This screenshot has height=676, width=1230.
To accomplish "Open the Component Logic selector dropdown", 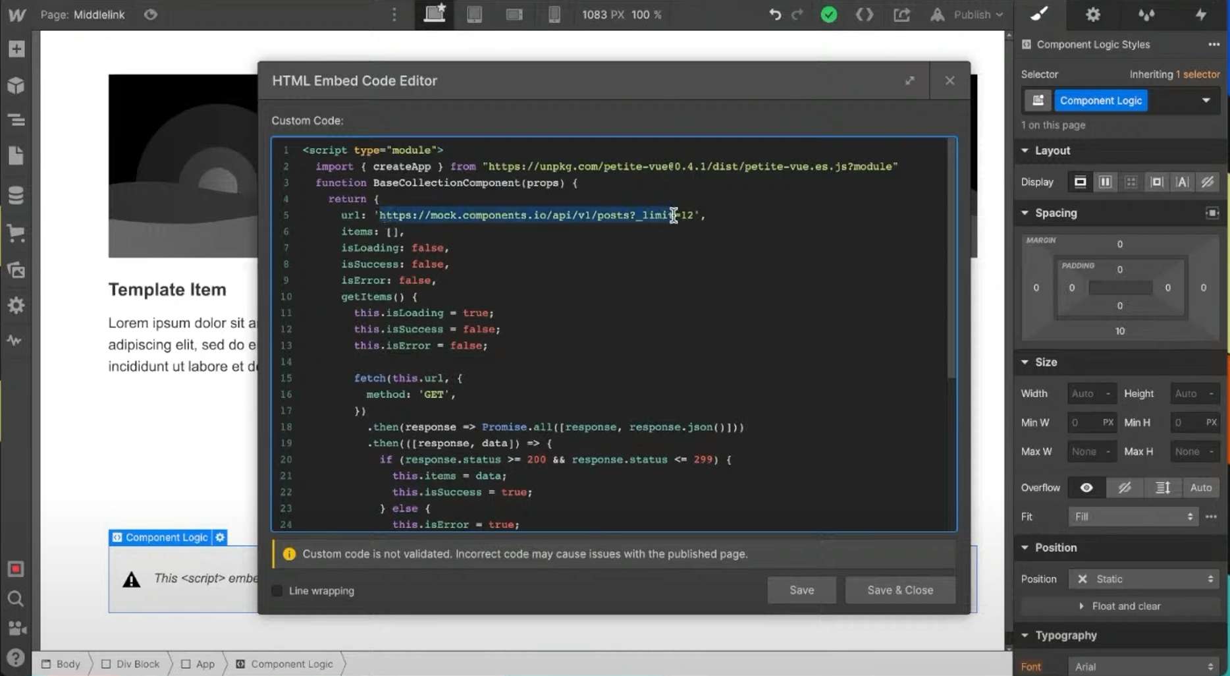I will [x=1206, y=101].
